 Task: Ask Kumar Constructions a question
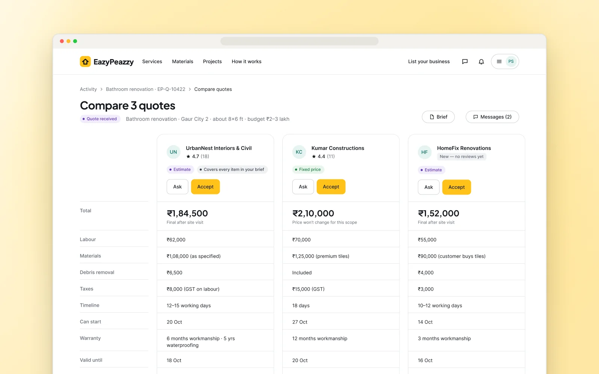(x=303, y=187)
